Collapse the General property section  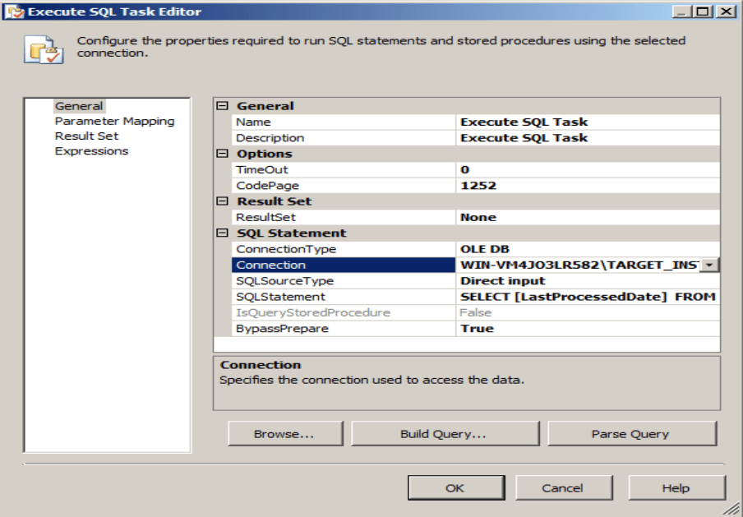(222, 106)
